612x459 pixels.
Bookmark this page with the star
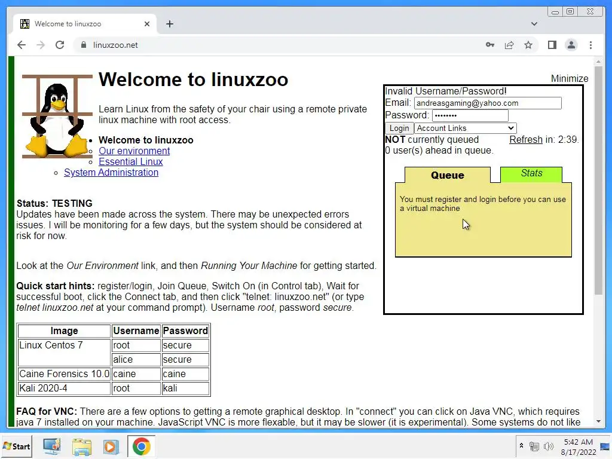528,45
